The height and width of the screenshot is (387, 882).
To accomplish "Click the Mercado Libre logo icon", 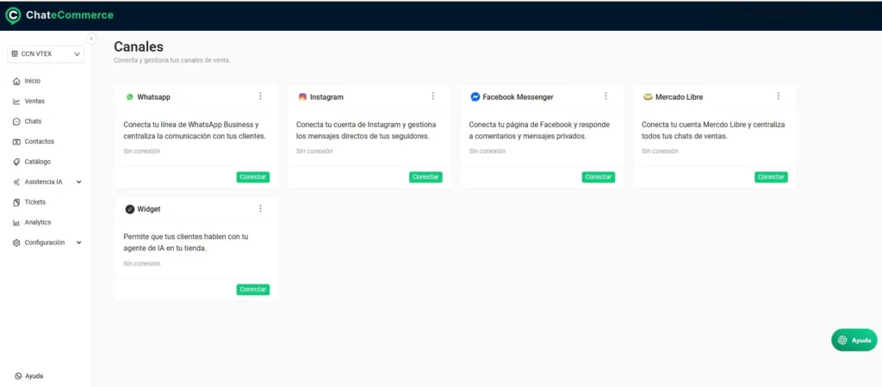I will [648, 96].
